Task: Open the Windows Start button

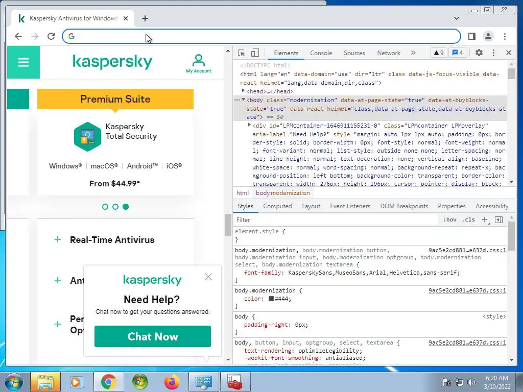Action: point(13,382)
